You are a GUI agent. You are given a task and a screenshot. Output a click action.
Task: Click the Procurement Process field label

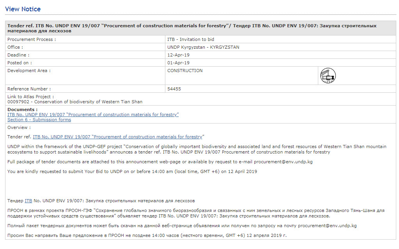coord(32,40)
